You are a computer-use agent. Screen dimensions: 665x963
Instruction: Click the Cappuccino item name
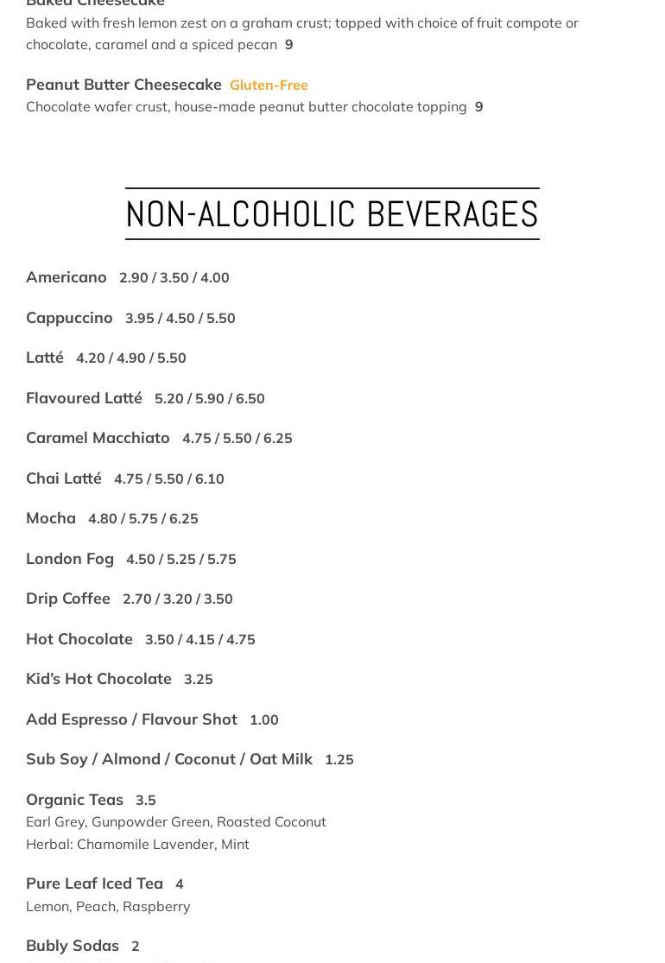click(69, 318)
